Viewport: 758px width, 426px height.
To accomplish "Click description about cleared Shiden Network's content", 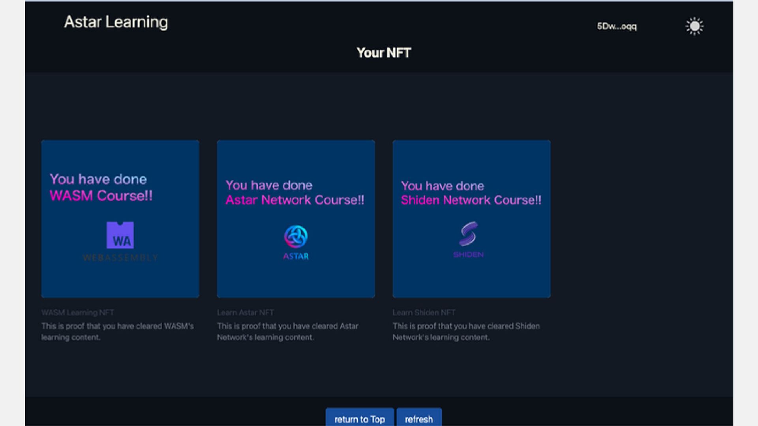I will pos(466,332).
